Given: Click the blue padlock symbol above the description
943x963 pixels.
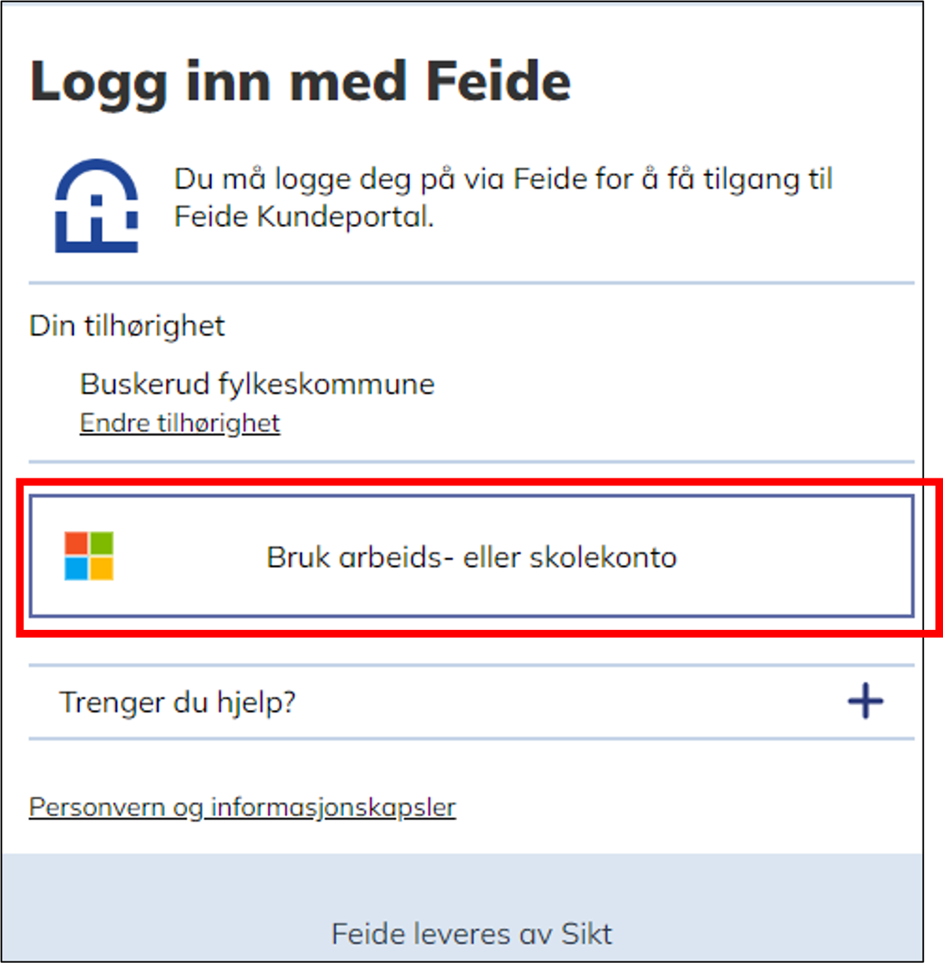Looking at the screenshot, I should 94,206.
